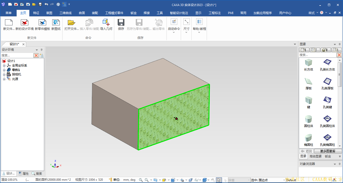This screenshot has width=343, height=183.
Task: Switch to the 特征 ribbon tab
Action: (x=36, y=13)
